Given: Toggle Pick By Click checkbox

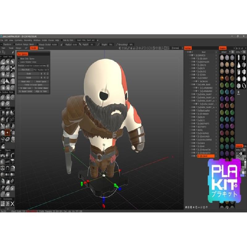Looking at the screenshot, I should point(61,40).
